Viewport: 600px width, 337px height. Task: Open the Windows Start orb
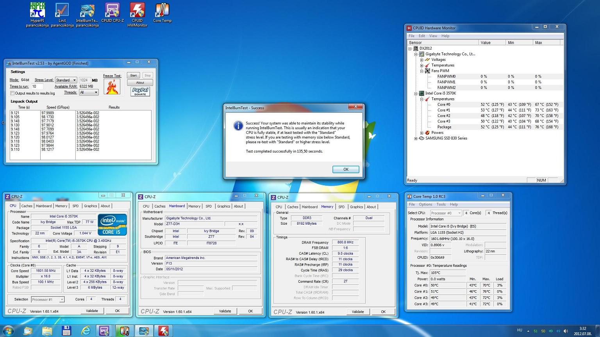point(8,331)
